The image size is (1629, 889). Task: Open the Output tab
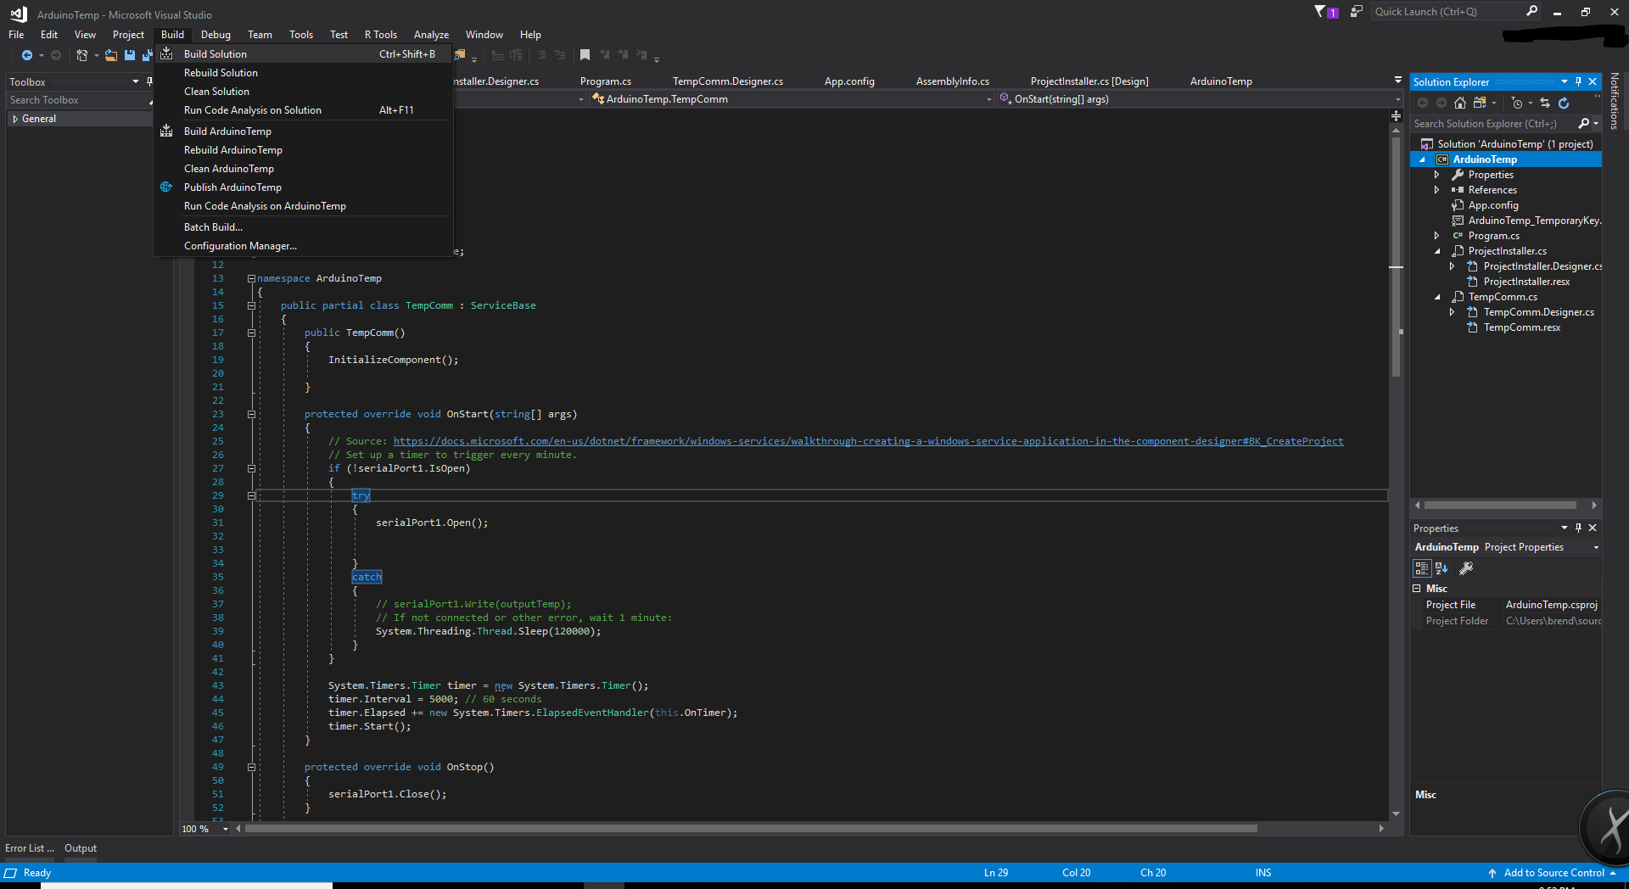coord(81,848)
